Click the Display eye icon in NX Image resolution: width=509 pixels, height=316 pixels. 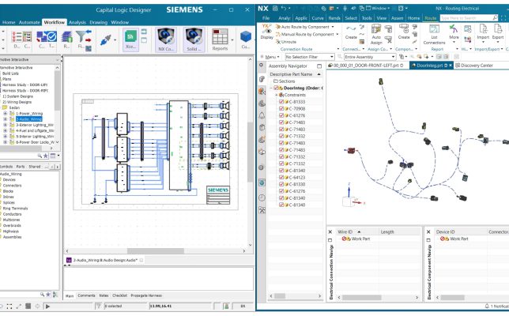tap(267, 32)
